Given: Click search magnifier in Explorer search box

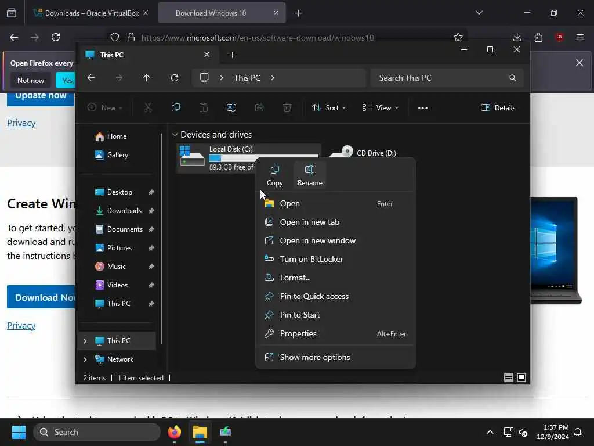Looking at the screenshot, I should [x=513, y=78].
